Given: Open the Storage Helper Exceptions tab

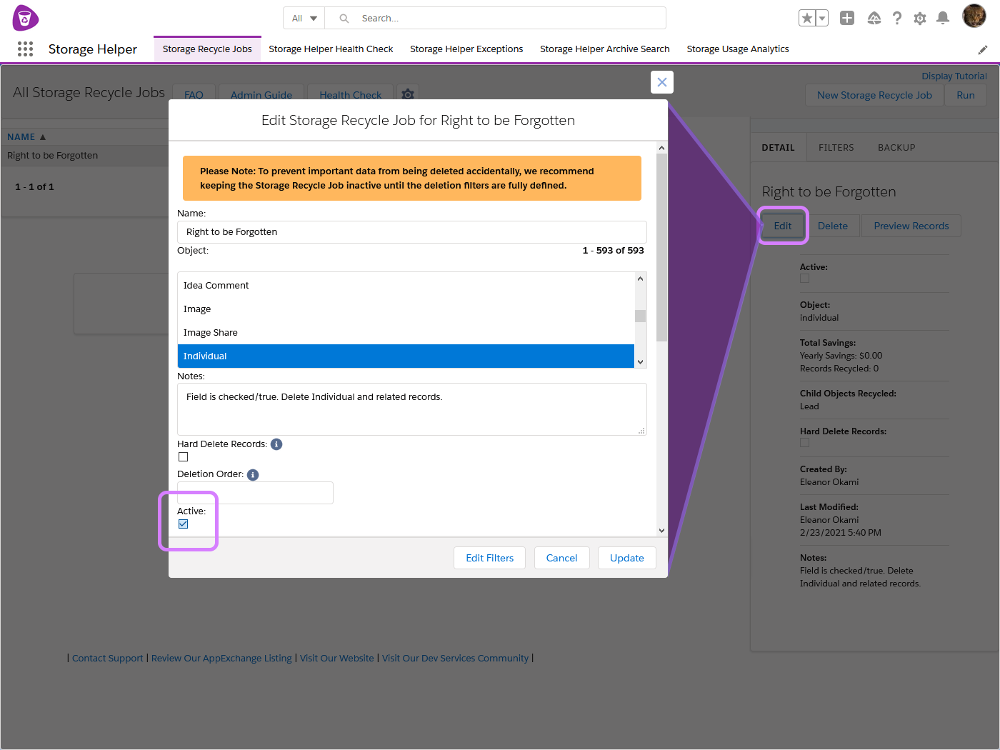Looking at the screenshot, I should point(466,49).
